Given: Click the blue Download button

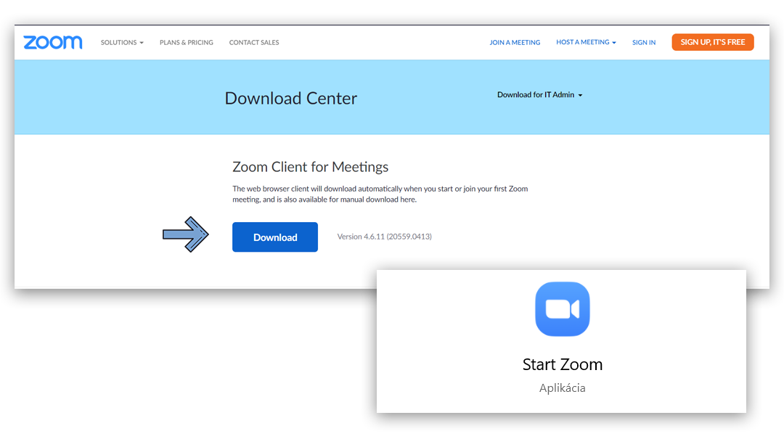Looking at the screenshot, I should pyautogui.click(x=275, y=237).
